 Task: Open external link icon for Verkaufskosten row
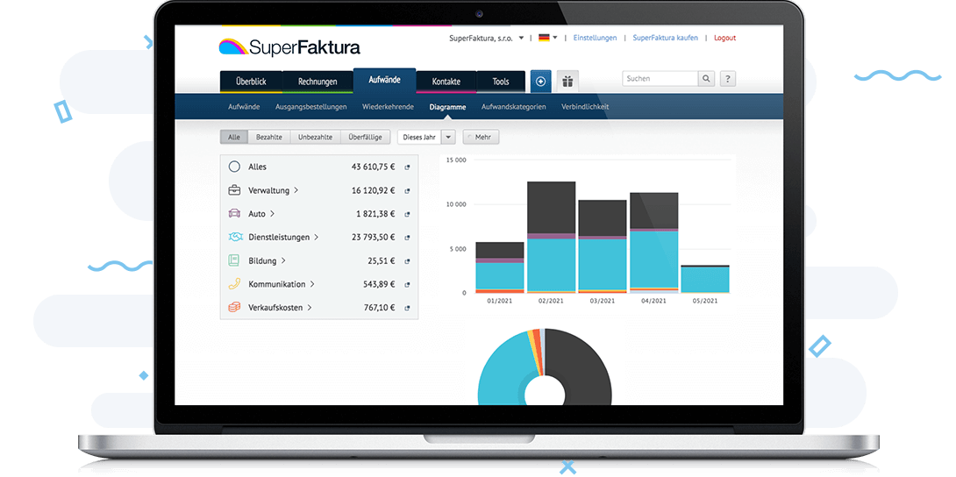pos(407,309)
